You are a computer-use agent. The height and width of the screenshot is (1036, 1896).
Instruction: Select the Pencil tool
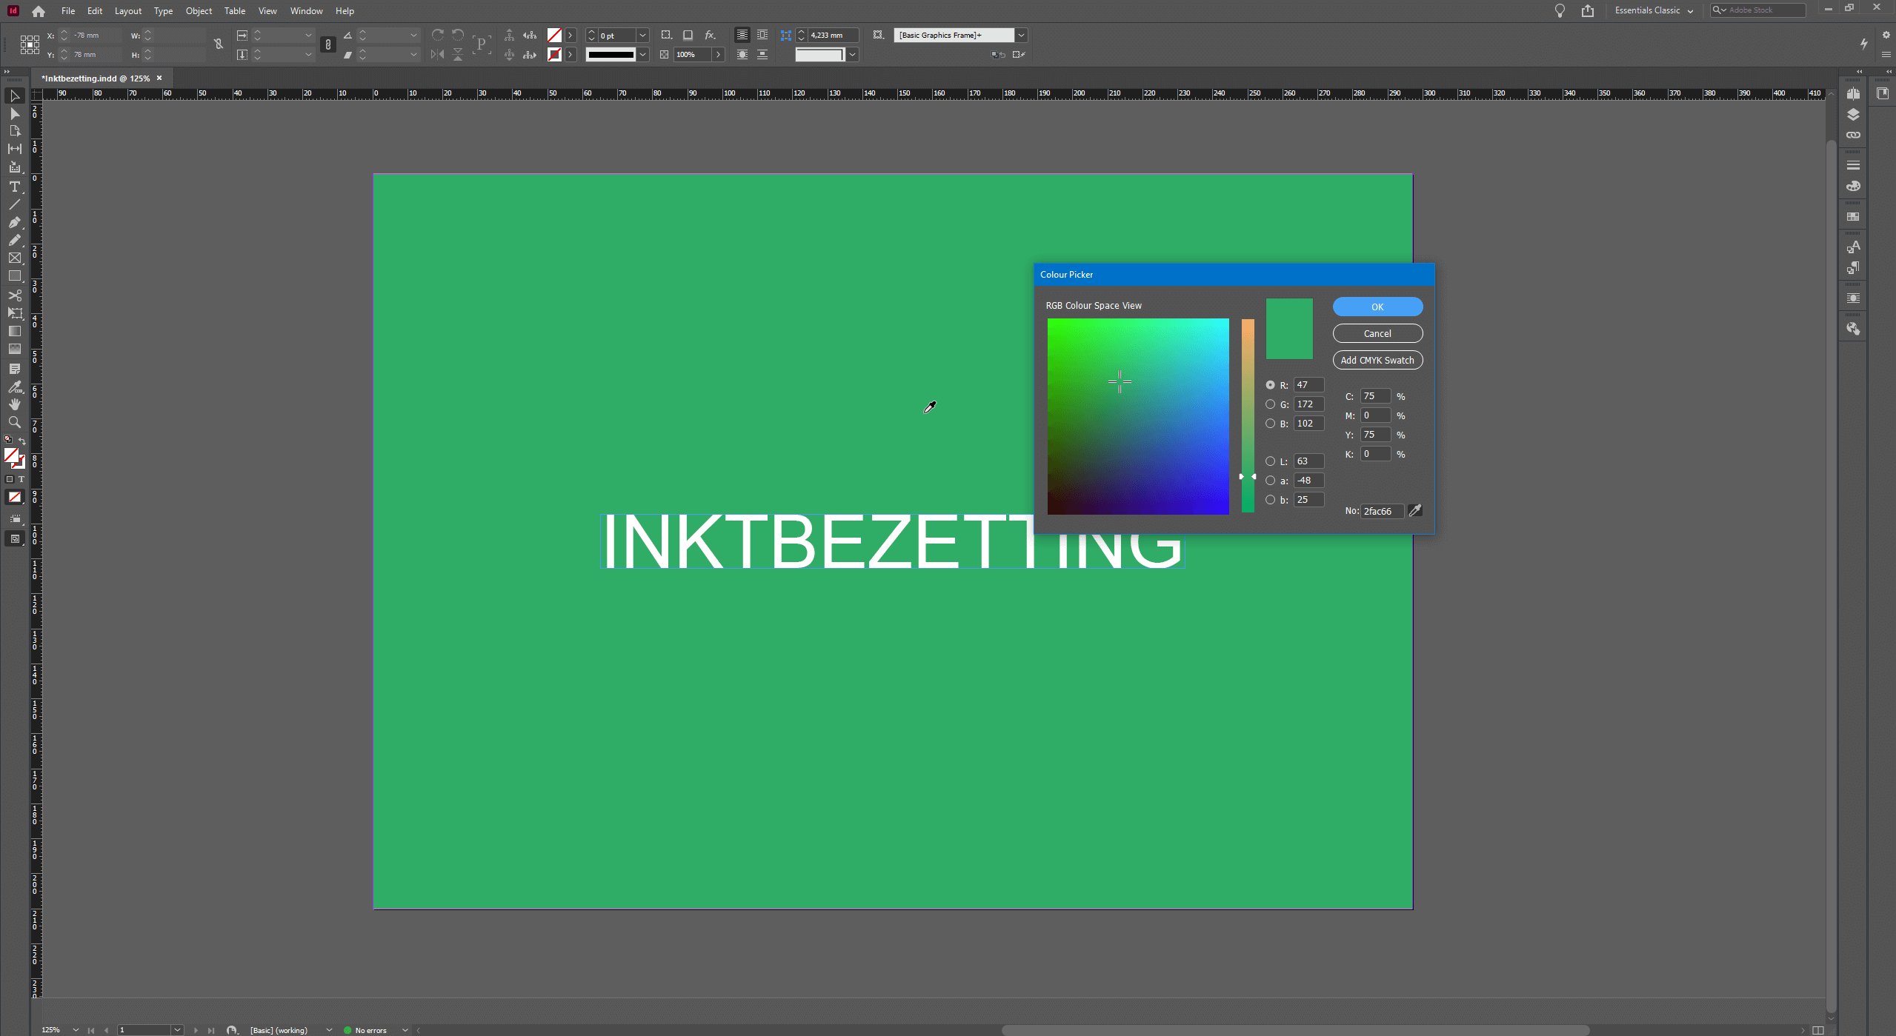pyautogui.click(x=14, y=240)
